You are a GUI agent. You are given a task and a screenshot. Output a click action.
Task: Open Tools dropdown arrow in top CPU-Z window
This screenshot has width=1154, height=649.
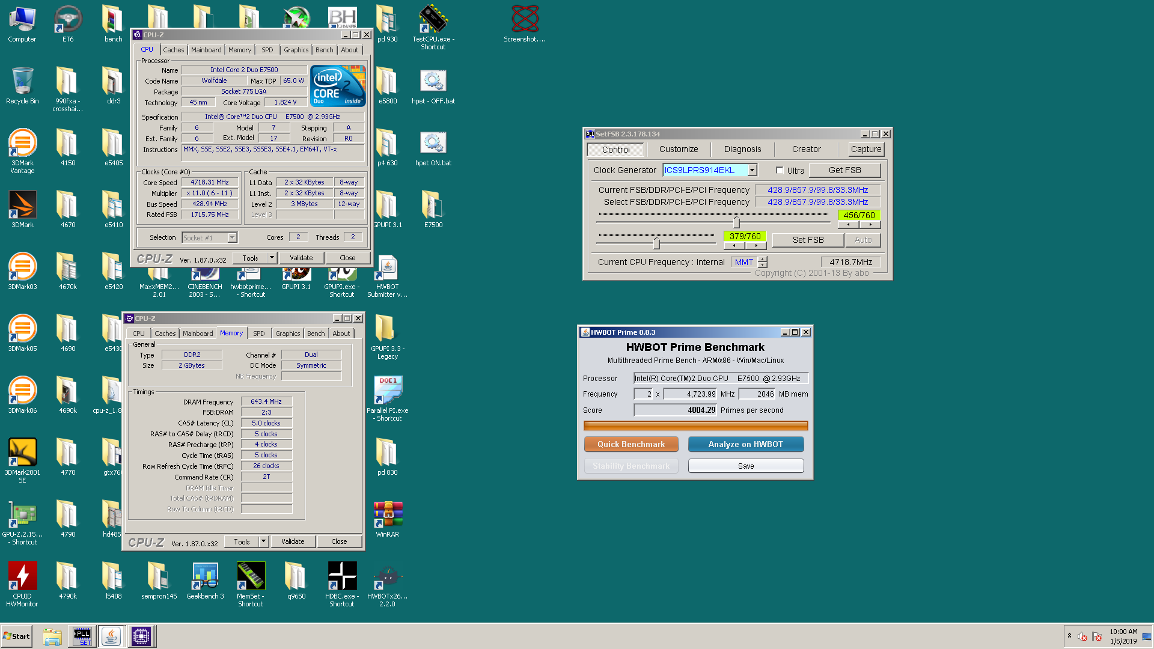tap(272, 258)
